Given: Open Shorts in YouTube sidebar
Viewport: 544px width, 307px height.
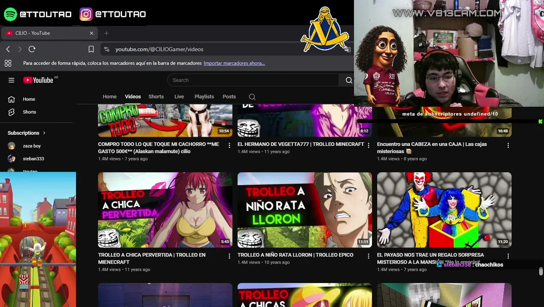Looking at the screenshot, I should (x=29, y=112).
